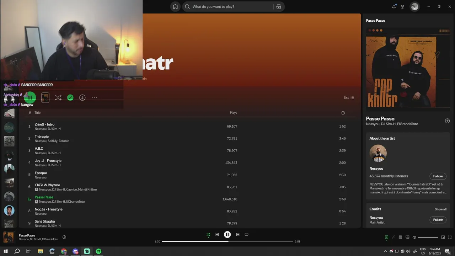Image resolution: width=455 pixels, height=256 pixels.
Task: Open the miniplayer icon
Action: coord(443,237)
